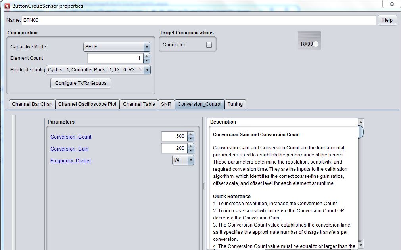Image resolution: width=401 pixels, height=250 pixels.
Task: Click the Conversion Count value 500 field
Action: [x=175, y=136]
